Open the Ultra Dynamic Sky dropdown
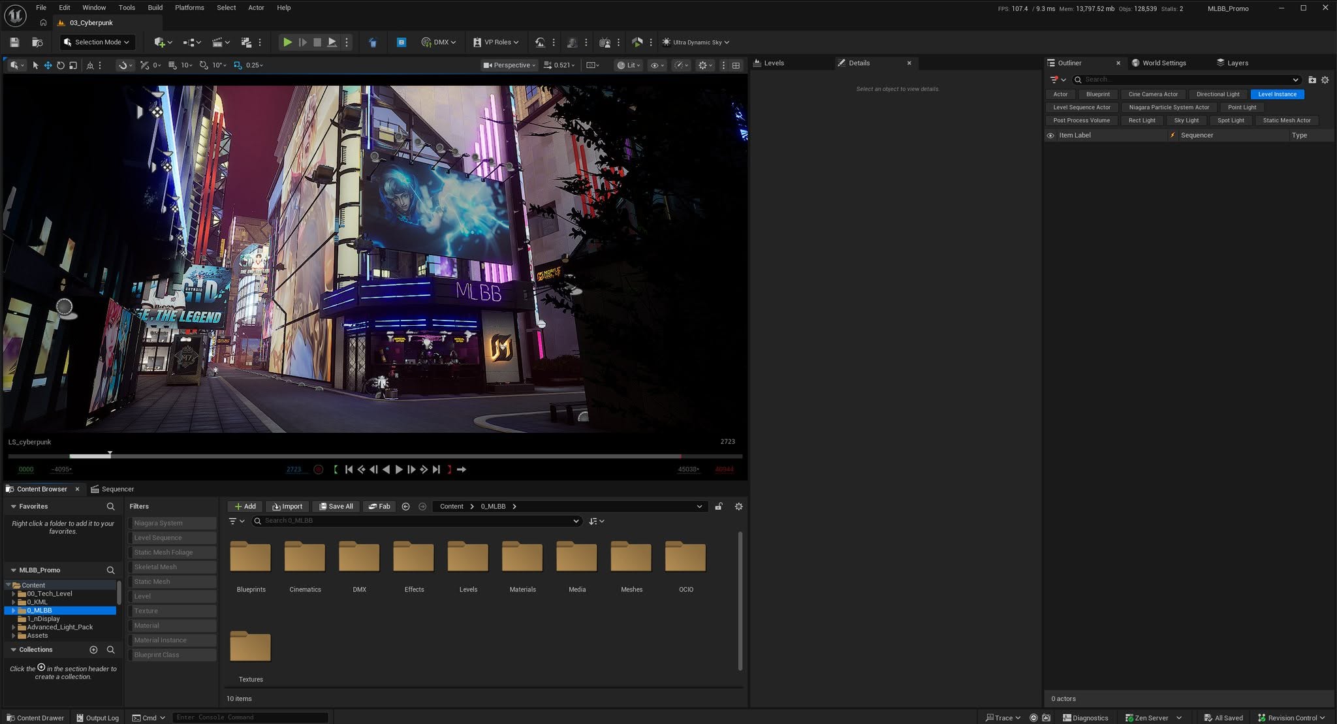 [695, 42]
